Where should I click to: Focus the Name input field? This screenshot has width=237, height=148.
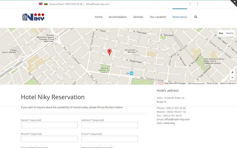pyautogui.click(x=49, y=125)
